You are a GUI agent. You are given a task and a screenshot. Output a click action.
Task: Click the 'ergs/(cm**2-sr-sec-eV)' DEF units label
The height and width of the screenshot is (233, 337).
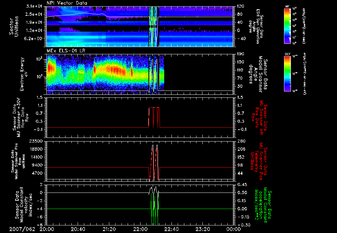click(x=304, y=73)
